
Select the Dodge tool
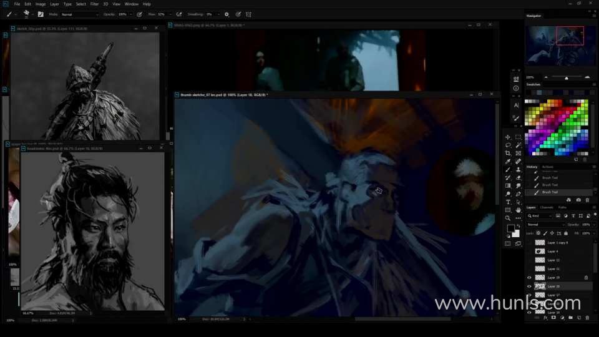point(508,194)
